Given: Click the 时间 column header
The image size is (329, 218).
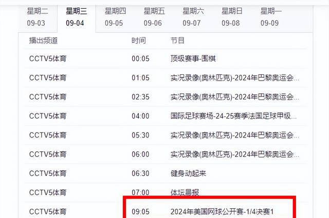Looking at the screenshot, I should (139, 41).
